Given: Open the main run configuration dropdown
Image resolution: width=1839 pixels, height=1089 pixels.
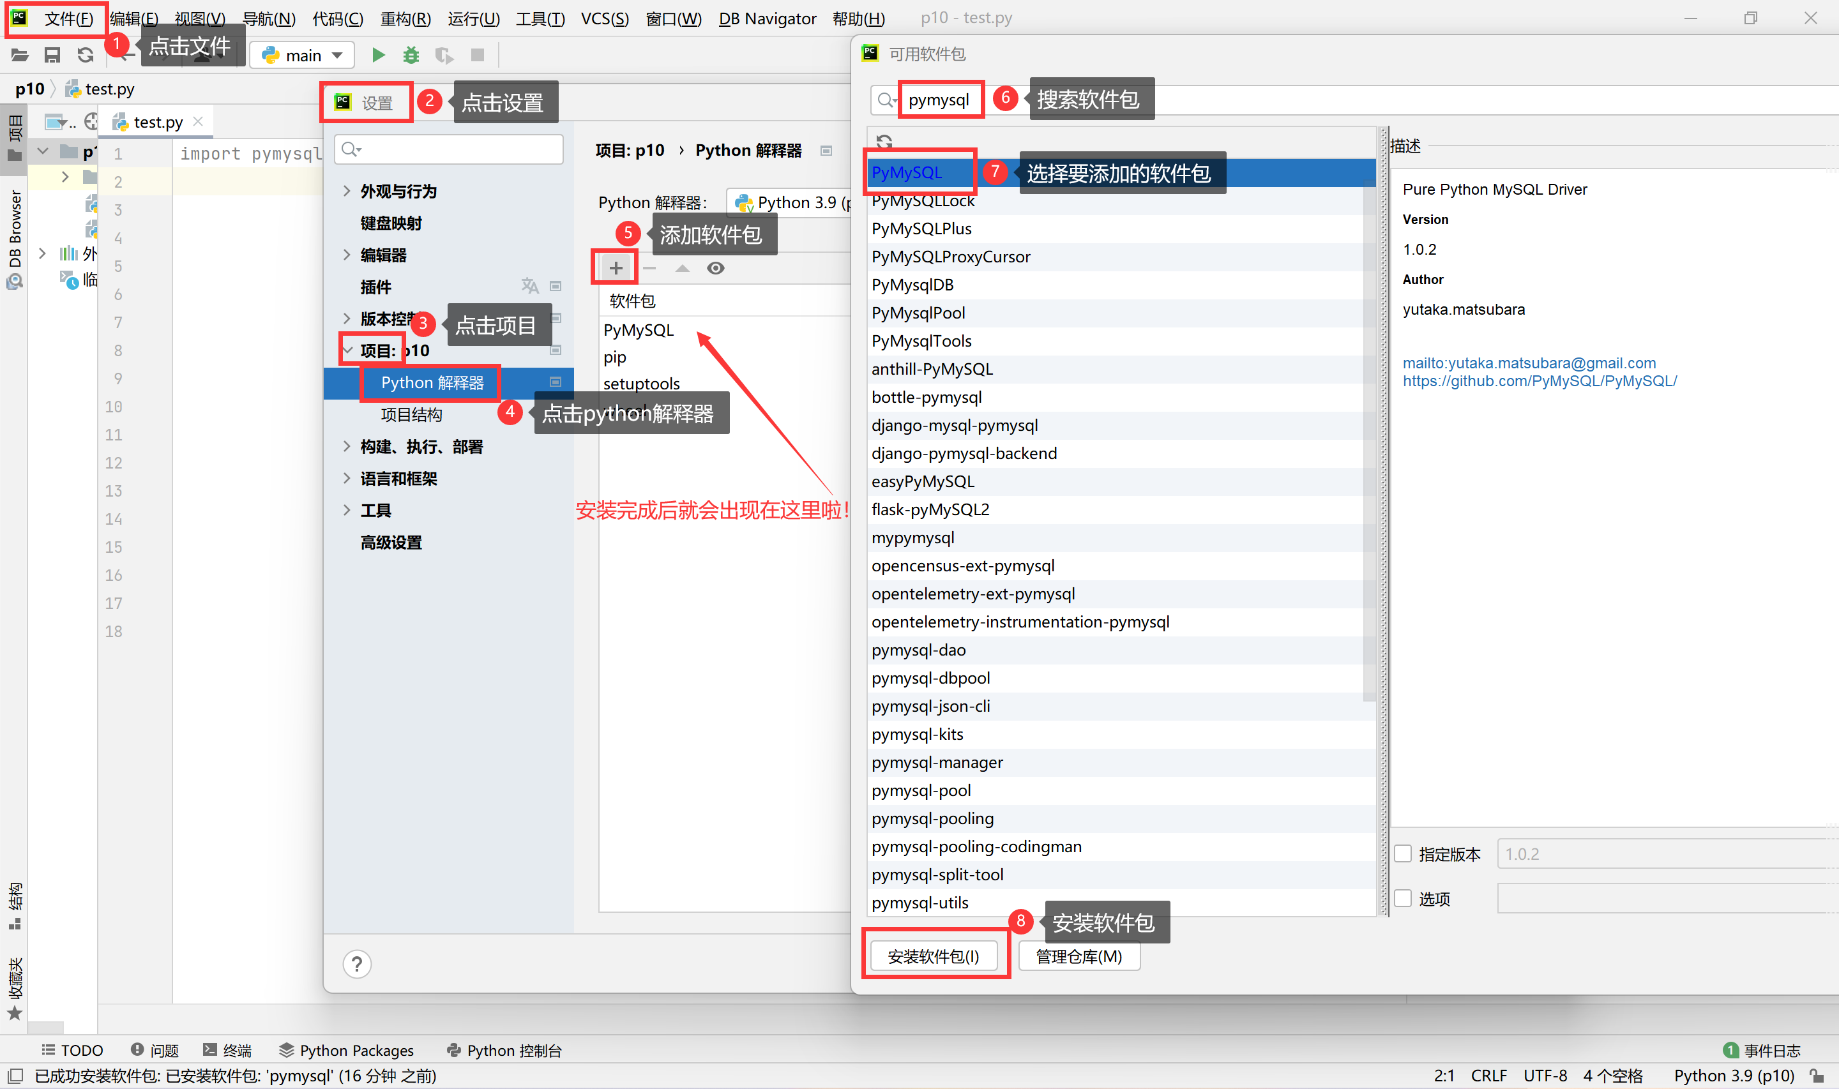Looking at the screenshot, I should pyautogui.click(x=301, y=54).
